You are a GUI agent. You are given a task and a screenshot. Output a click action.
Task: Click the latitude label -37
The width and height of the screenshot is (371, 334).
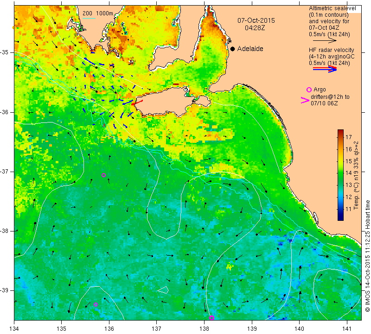(x=4, y=171)
